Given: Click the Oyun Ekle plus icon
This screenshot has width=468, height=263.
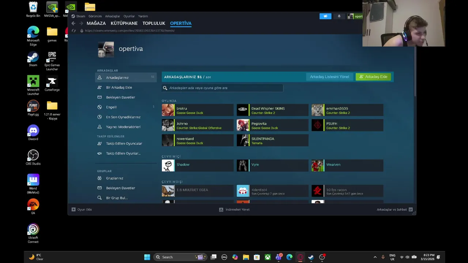Looking at the screenshot, I should 73,210.
